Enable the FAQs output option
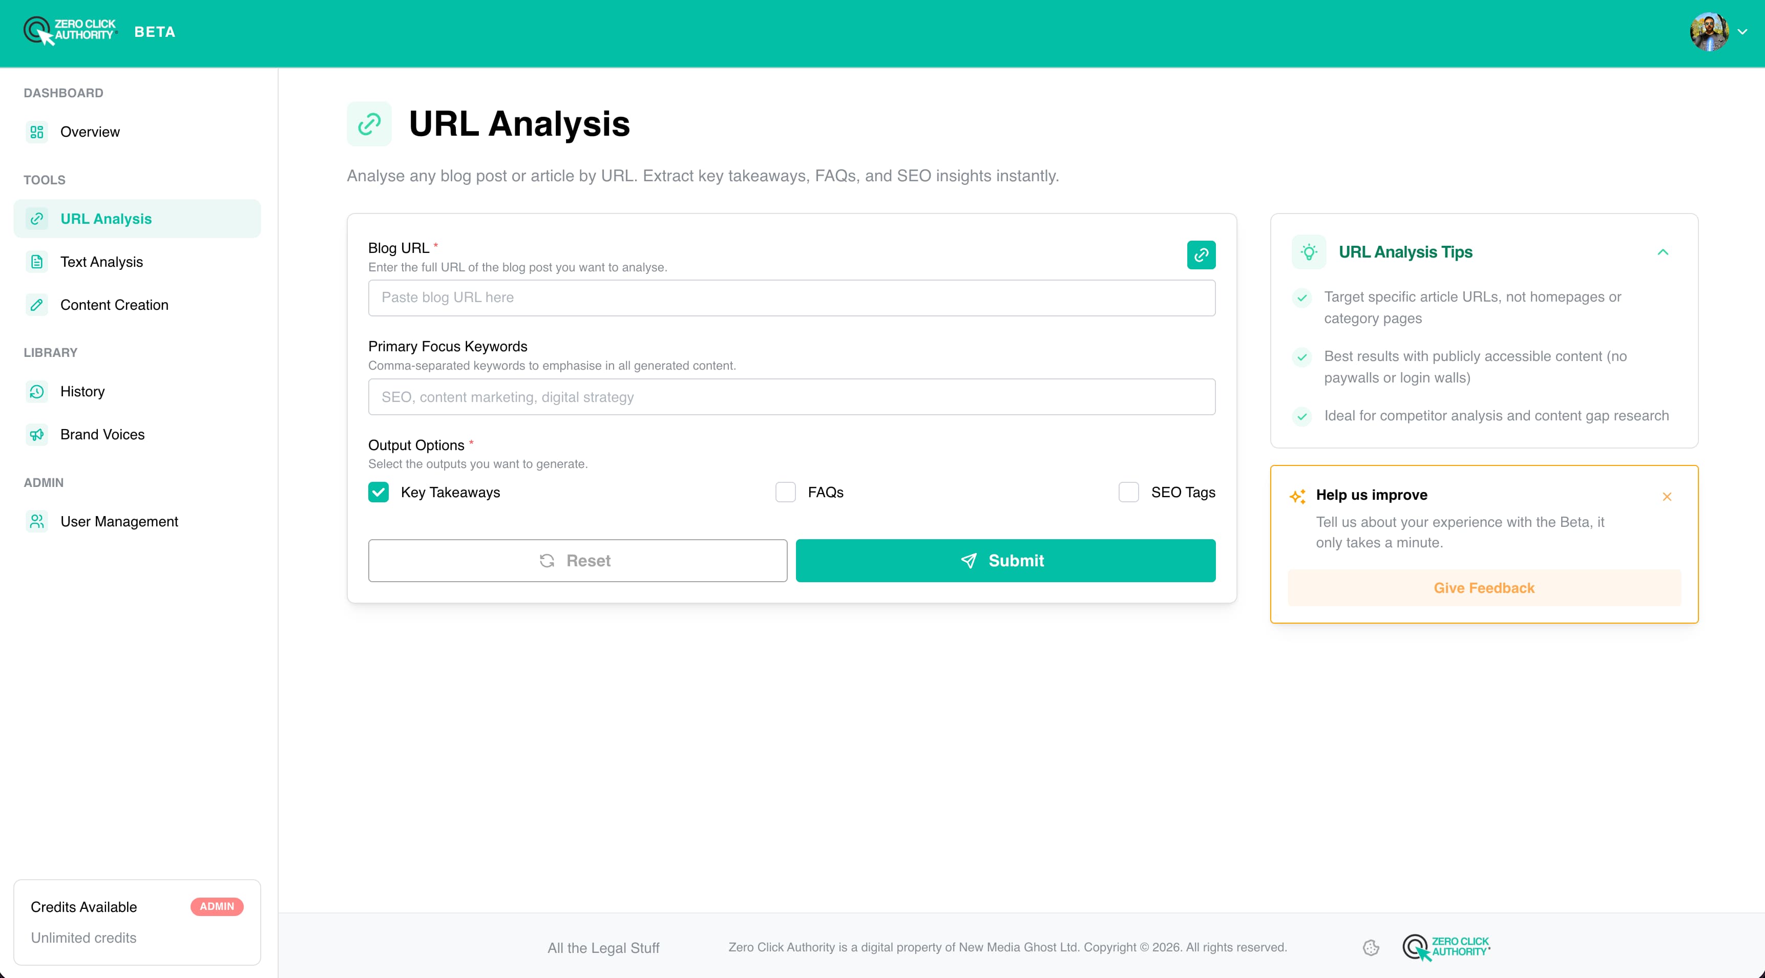Viewport: 1765px width, 978px height. tap(785, 492)
